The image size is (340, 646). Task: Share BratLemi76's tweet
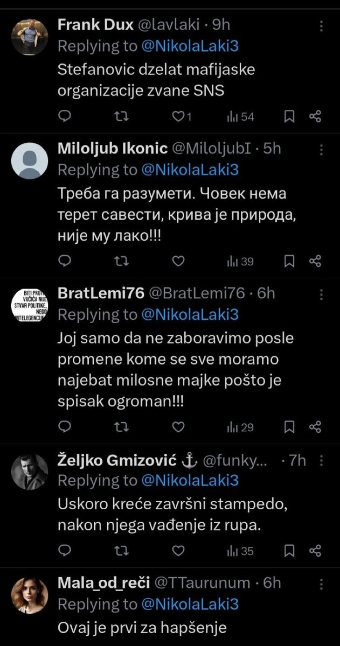click(315, 427)
